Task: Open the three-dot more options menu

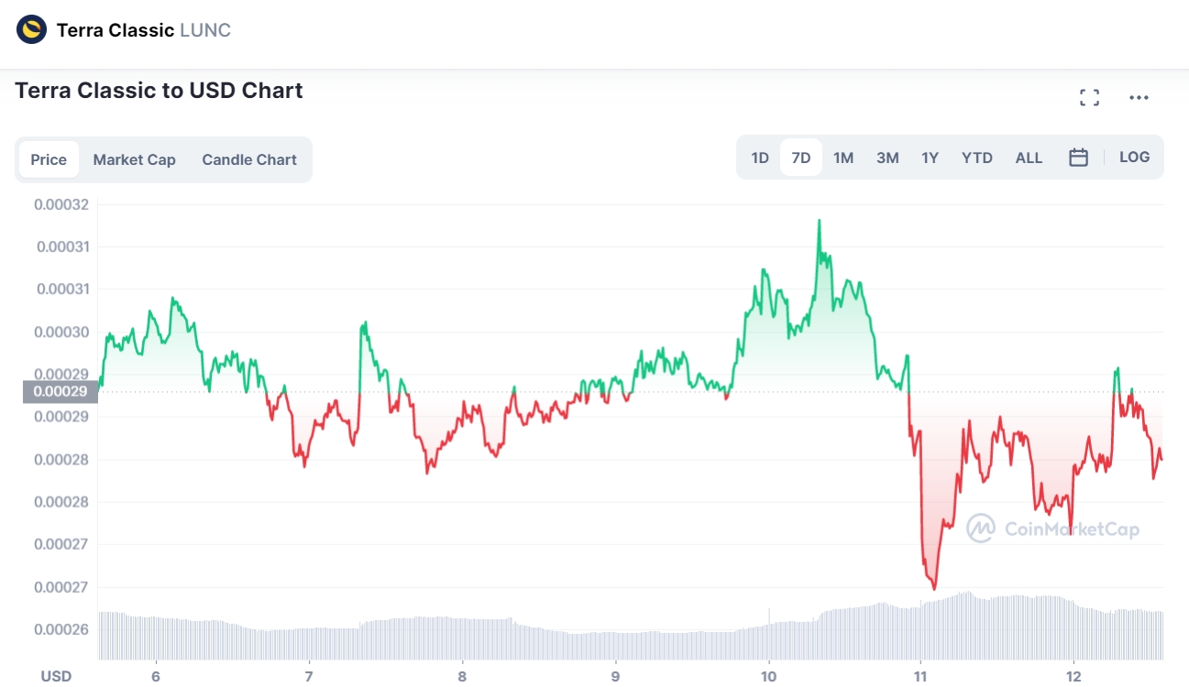Action: pos(1139,98)
